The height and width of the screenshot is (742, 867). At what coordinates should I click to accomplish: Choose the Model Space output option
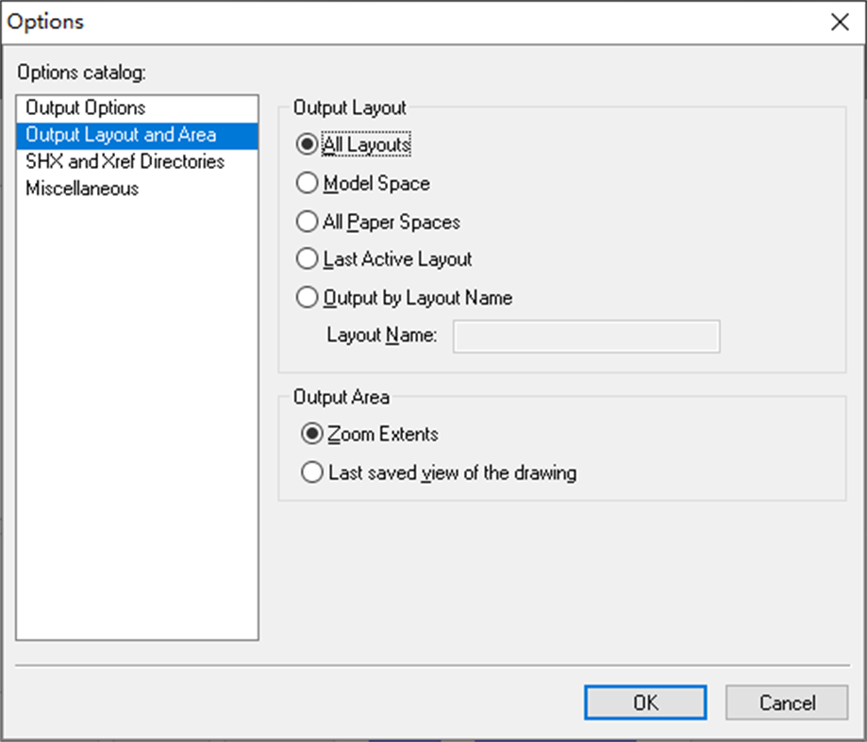307,183
